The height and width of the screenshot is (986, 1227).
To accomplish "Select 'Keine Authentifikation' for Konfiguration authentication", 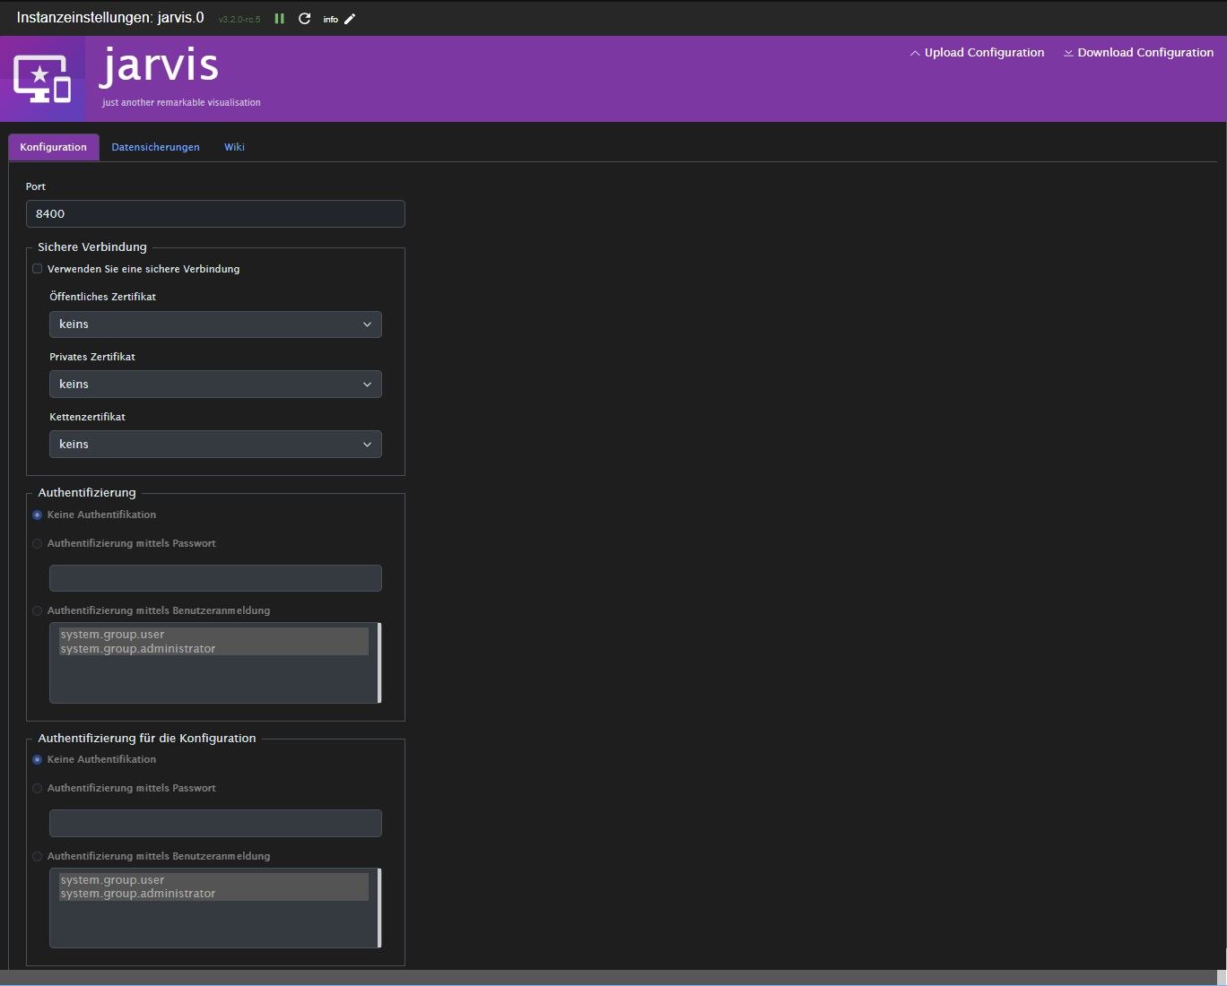I will click(37, 760).
